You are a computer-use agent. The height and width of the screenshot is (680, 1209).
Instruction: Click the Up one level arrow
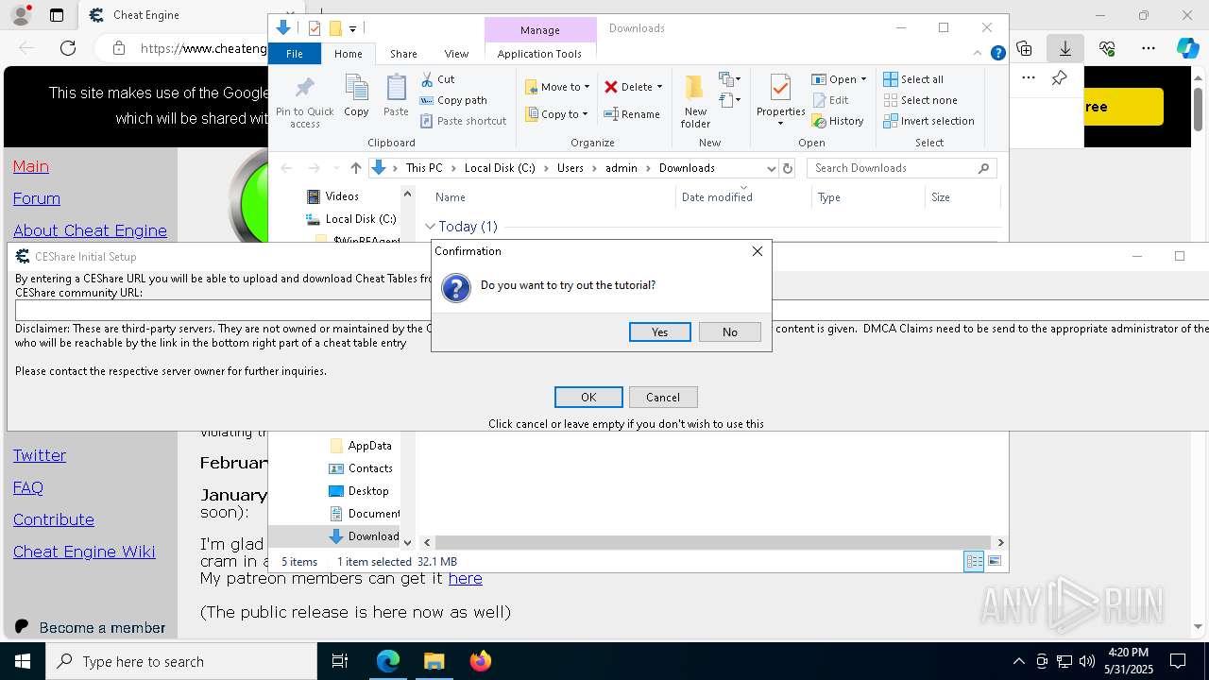(355, 168)
